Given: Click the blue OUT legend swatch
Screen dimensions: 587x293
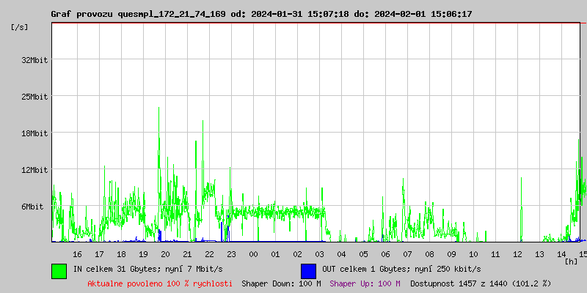Looking at the screenshot, I should (x=308, y=270).
